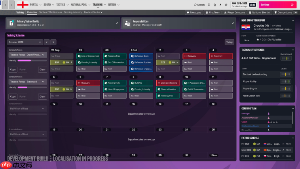Open Player Database shortcut
The height and width of the screenshot is (169, 300).
(x=234, y=12)
